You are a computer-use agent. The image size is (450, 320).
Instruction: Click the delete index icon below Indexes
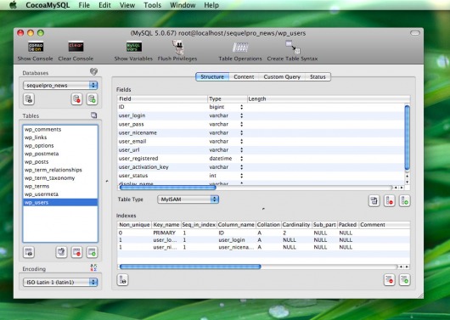(390, 280)
